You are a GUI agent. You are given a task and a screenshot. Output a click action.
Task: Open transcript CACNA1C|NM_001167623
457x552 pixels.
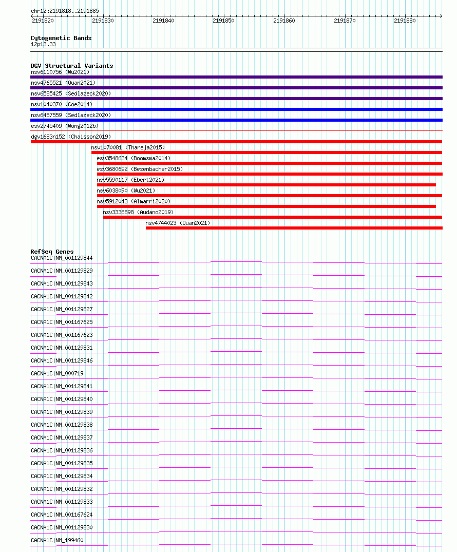tap(62, 335)
